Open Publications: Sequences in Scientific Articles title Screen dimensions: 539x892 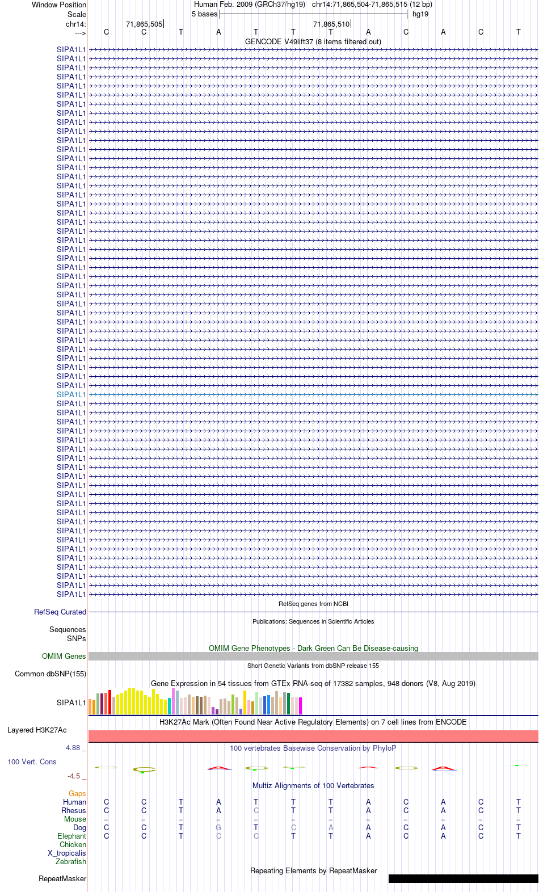[313, 621]
